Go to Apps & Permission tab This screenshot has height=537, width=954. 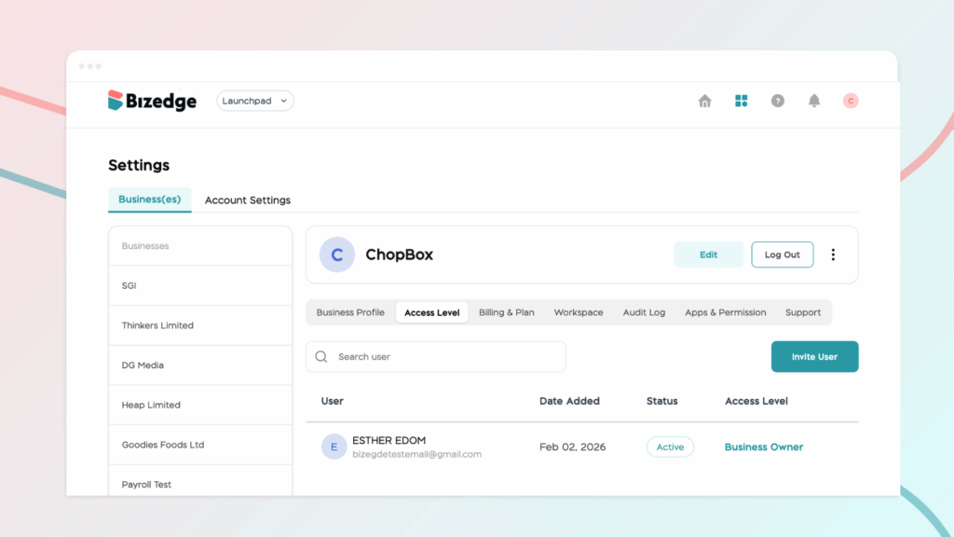tap(725, 312)
